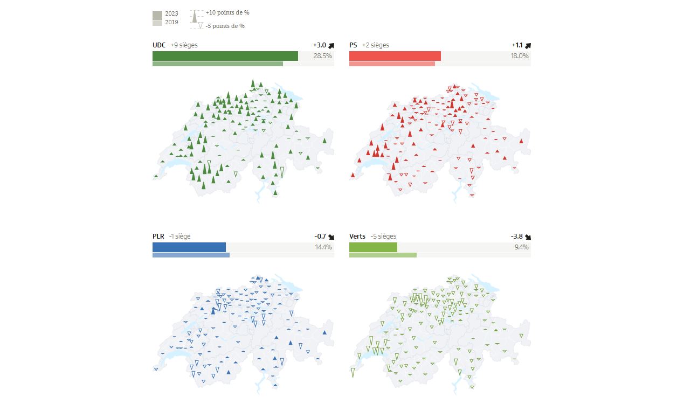Click the +10 points filled triangle legend icon
Screen dimensions: 684x411
(195, 16)
